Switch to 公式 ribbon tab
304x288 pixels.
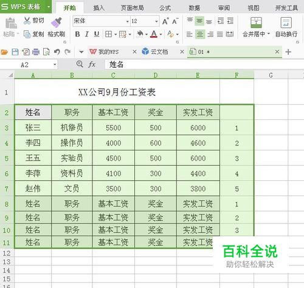click(165, 8)
